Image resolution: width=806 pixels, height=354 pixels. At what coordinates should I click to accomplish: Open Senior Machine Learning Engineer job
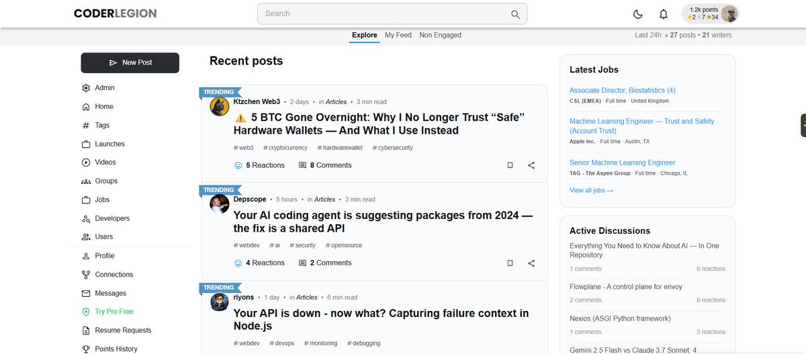(622, 163)
